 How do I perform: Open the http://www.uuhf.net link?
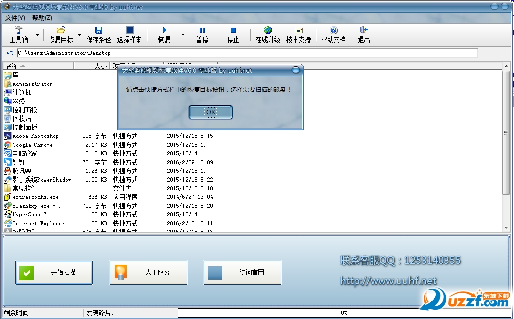[388, 281]
